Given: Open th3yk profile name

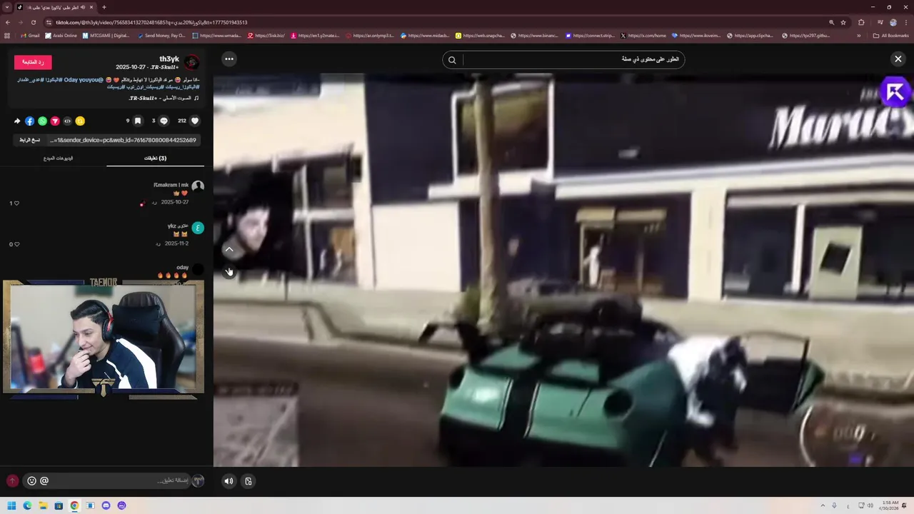Looking at the screenshot, I should tap(169, 59).
